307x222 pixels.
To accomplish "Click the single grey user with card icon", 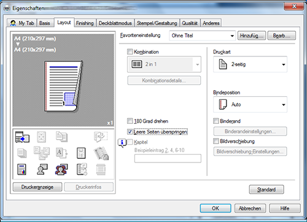I will tap(42, 169).
